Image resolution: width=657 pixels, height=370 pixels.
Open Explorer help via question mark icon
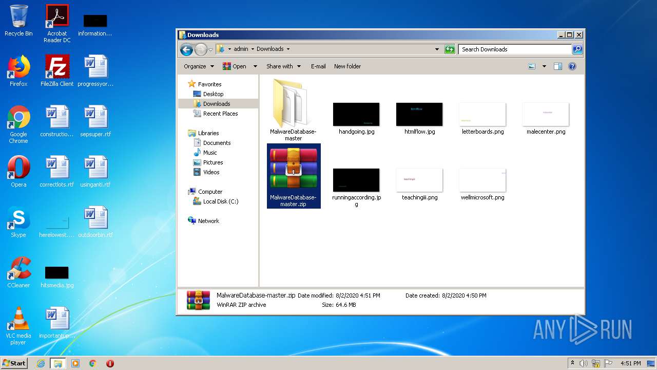(x=572, y=66)
